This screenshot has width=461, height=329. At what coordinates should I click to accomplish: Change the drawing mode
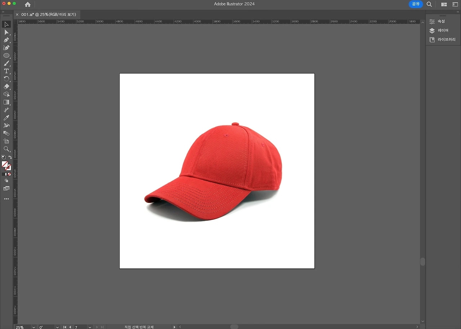[x=6, y=181]
